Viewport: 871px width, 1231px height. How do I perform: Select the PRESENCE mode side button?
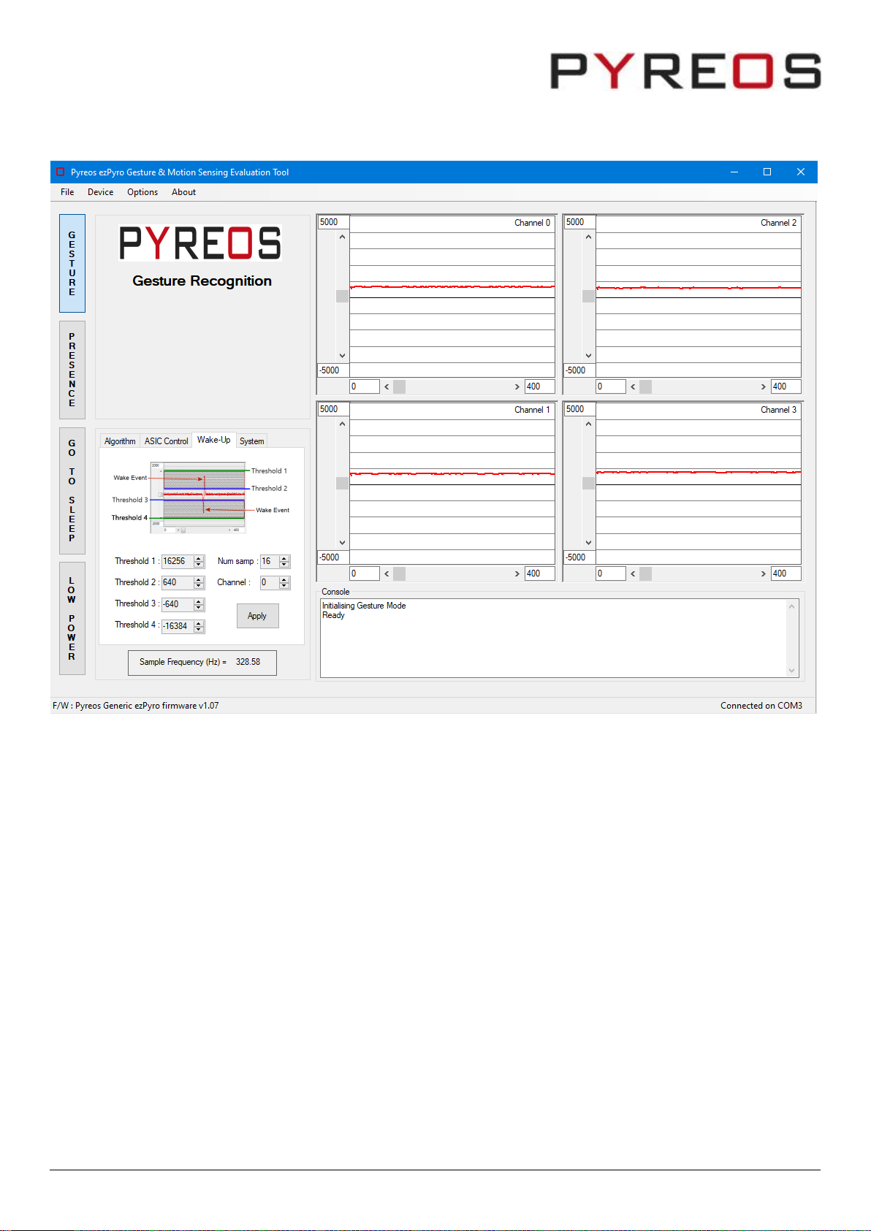click(72, 370)
